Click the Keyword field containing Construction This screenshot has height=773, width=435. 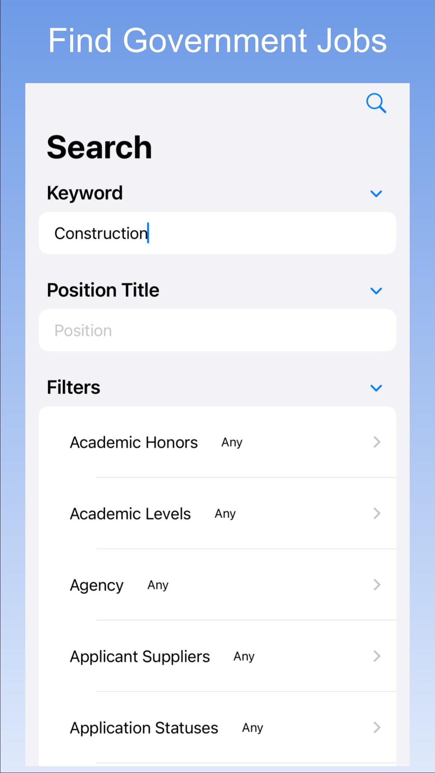[217, 233]
